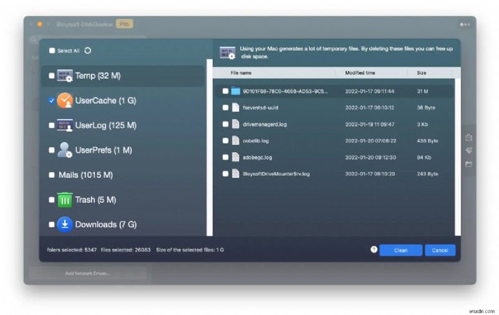Click the folder icon on right sidebar
Screen dimensions: 499x315
468,164
